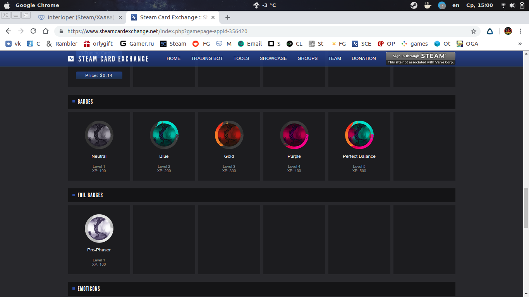529x297 pixels.
Task: Click the Apple logo menu icon
Action: pos(7,5)
